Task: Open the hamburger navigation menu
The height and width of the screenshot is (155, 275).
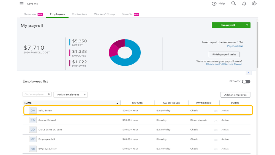Action: (x=21, y=4)
